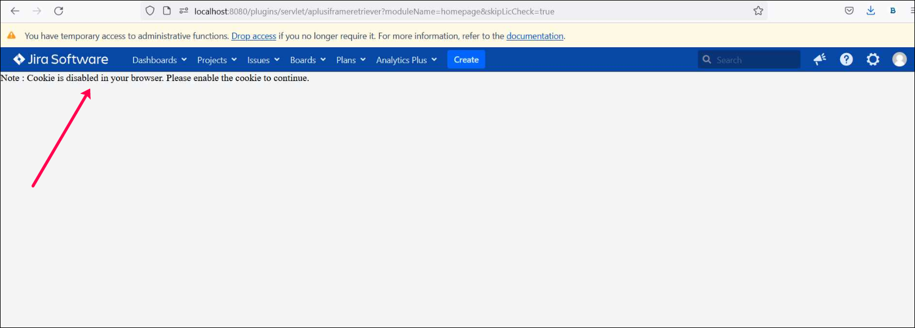The width and height of the screenshot is (915, 328).
Task: Open the Analytics Plus menu
Action: point(406,60)
